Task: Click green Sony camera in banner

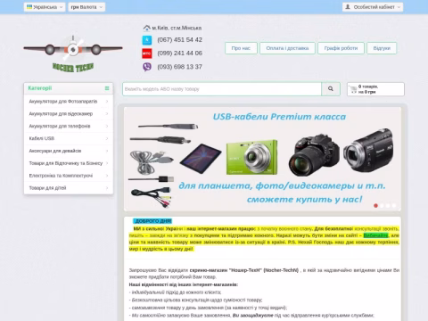Action: pos(252,157)
